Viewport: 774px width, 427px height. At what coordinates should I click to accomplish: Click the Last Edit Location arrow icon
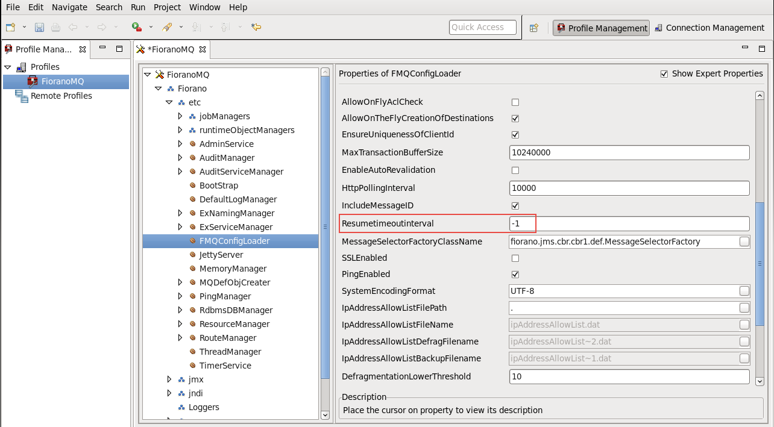tap(256, 27)
